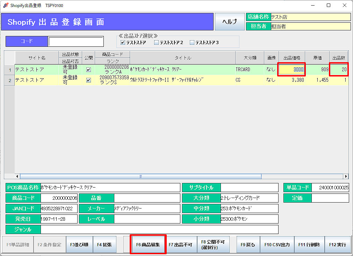Open F3 並び順 sort options

[x=79, y=244]
